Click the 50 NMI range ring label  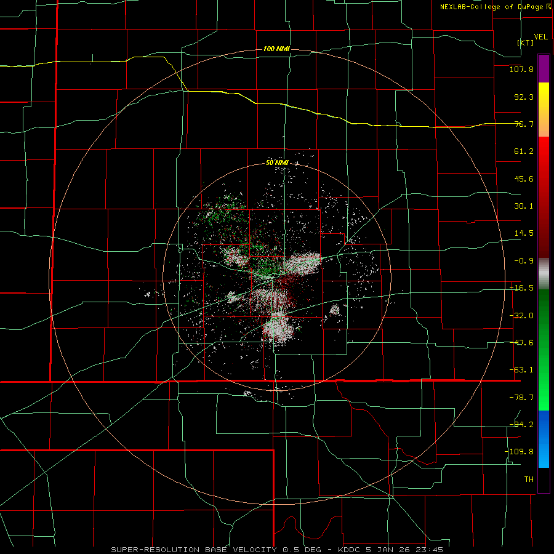click(277, 163)
